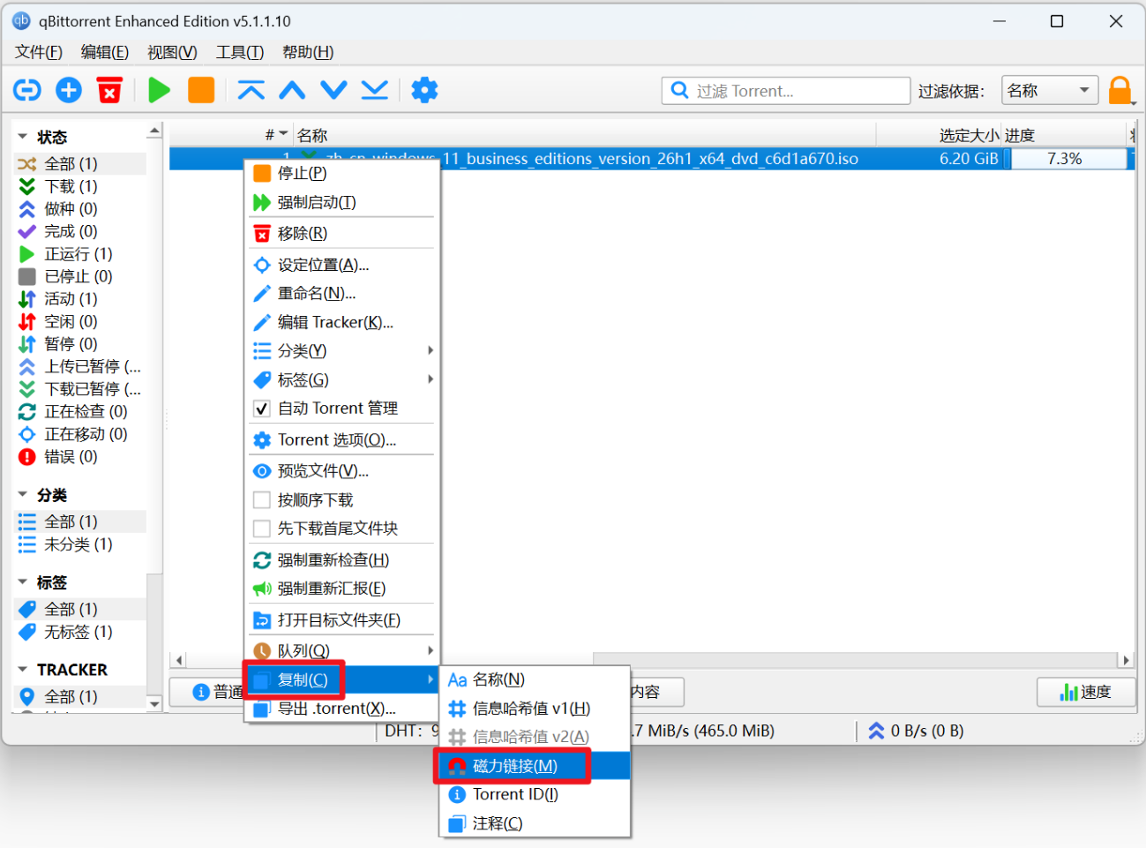The width and height of the screenshot is (1146, 848).
Task: Open the 工具(T) menu
Action: [x=240, y=52]
